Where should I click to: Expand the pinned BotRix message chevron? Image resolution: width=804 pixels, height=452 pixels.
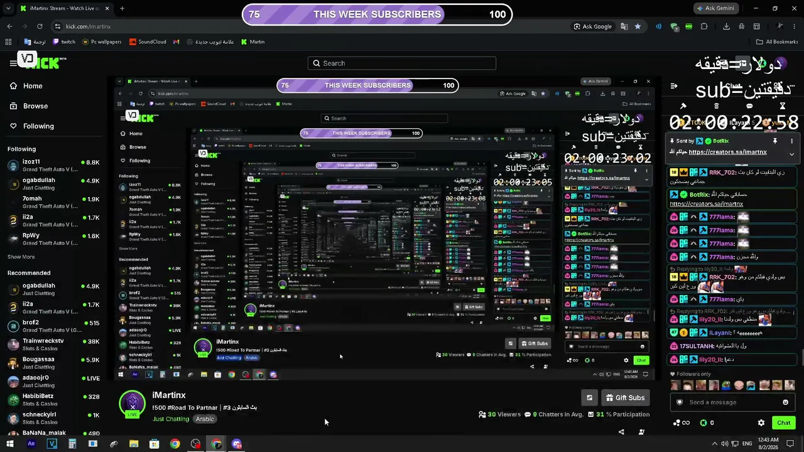[791, 154]
